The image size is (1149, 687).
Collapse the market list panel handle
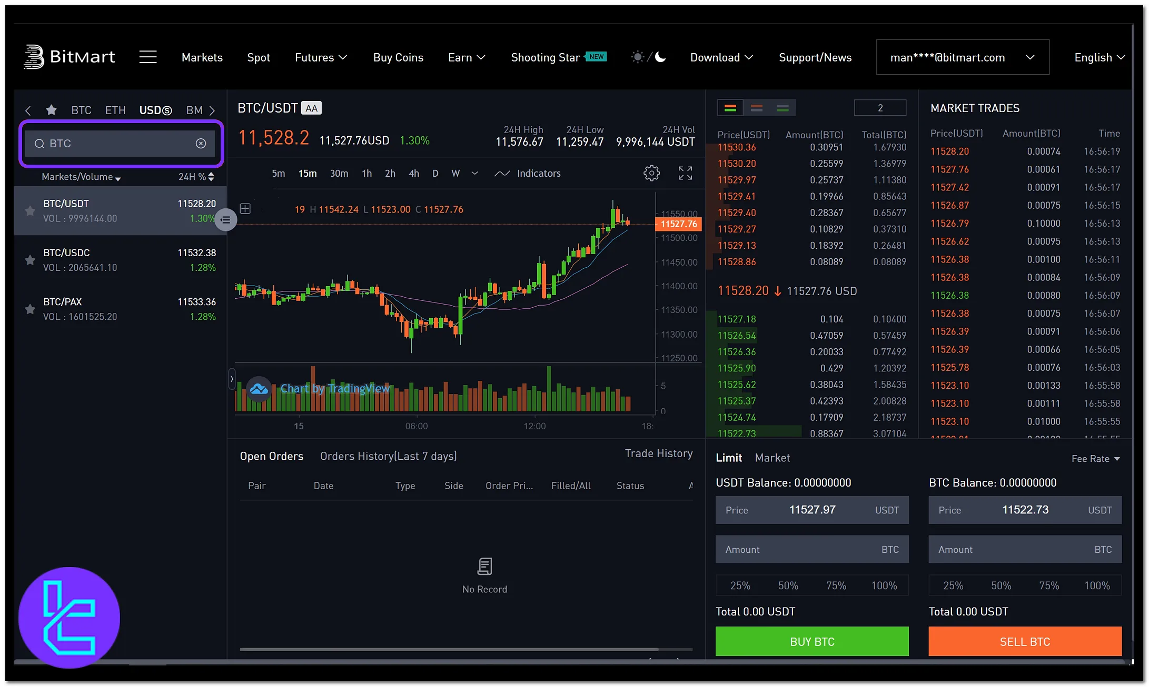(226, 220)
